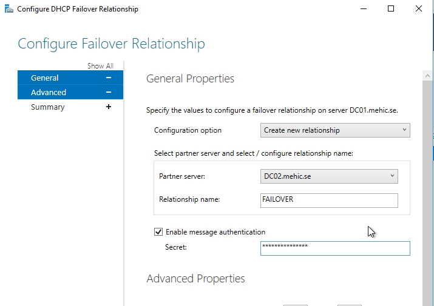Focus the Secret password field

tap(335, 248)
